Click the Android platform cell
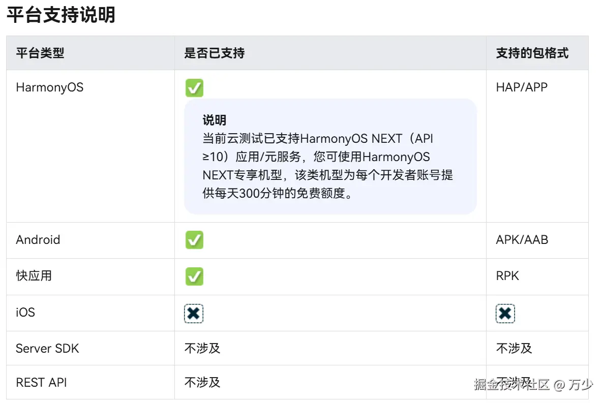 tap(38, 240)
